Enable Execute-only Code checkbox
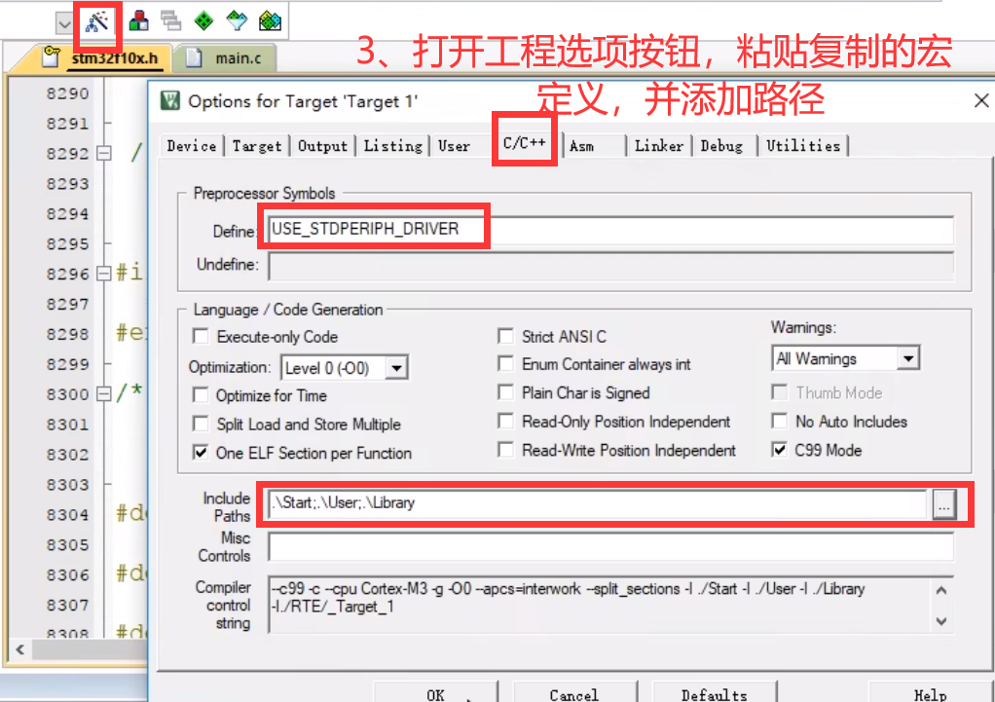This screenshot has width=995, height=702. coord(201,336)
